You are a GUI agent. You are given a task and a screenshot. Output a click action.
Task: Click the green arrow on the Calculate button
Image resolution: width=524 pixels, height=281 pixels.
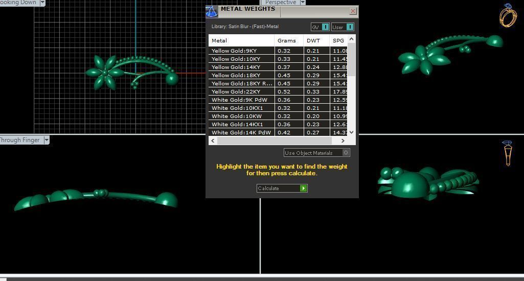(x=304, y=188)
